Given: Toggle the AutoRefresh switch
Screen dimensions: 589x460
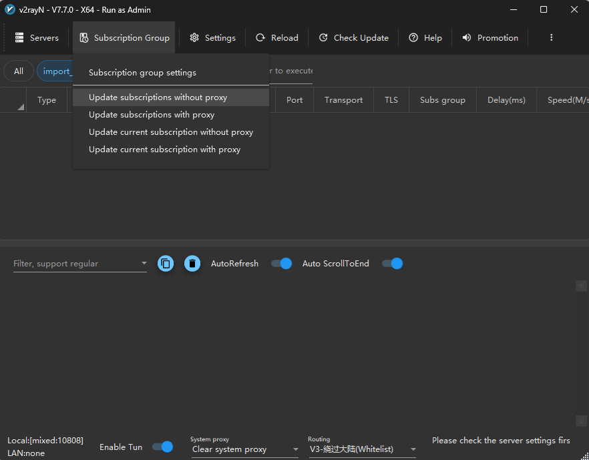Looking at the screenshot, I should pos(281,264).
